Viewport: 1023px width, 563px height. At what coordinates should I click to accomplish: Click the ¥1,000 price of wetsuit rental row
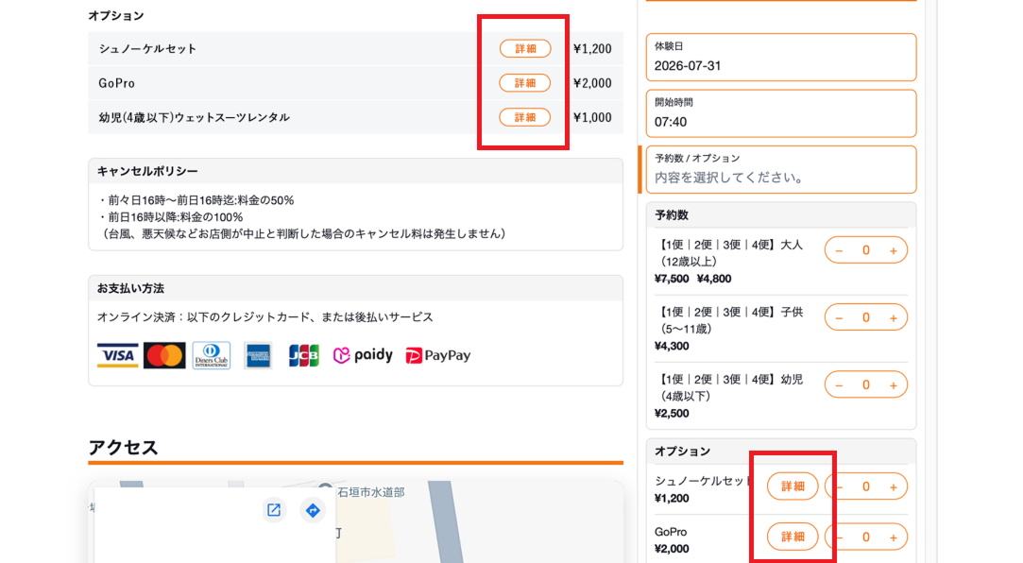click(592, 117)
